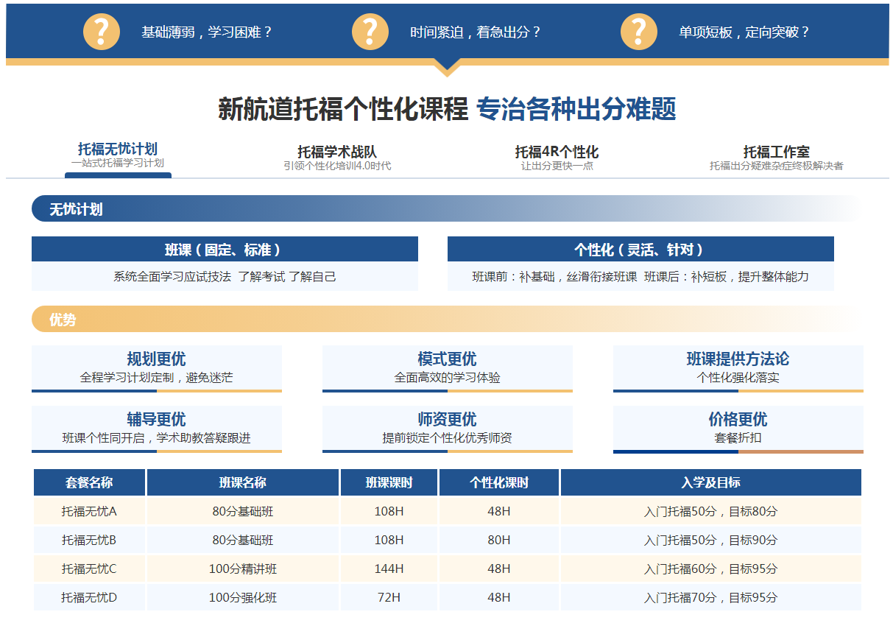893x623 pixels.
Task: Click 入门托福50分，目标90分 cell
Action: [711, 540]
